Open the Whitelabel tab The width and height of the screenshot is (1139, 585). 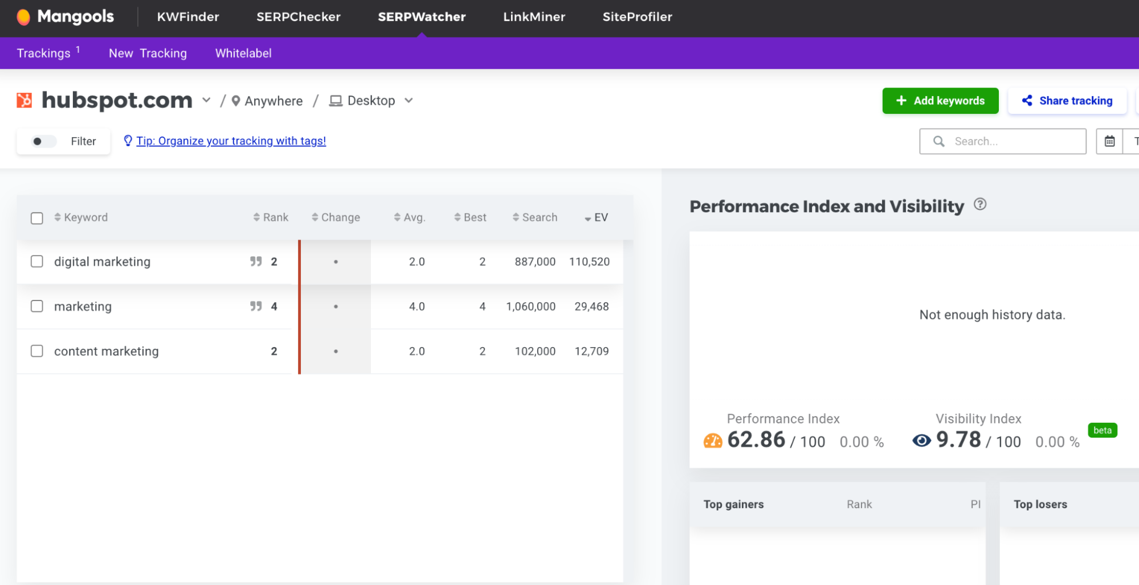point(243,53)
